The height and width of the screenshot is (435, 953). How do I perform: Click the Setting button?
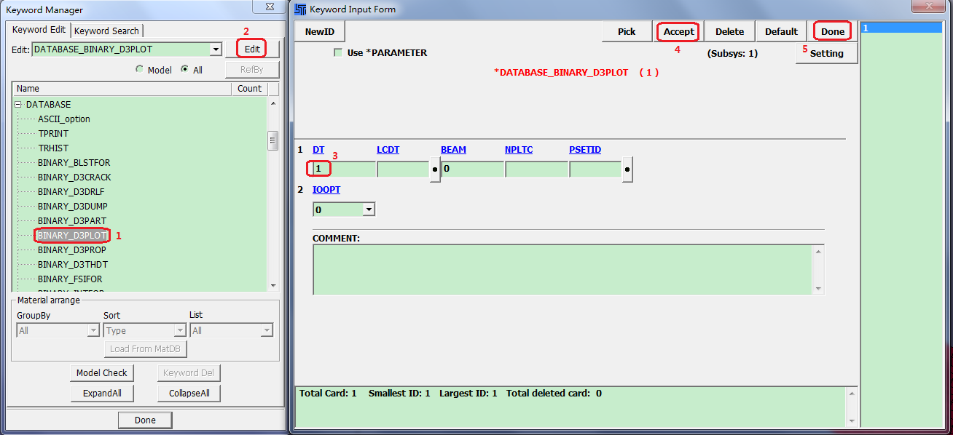[x=826, y=53]
